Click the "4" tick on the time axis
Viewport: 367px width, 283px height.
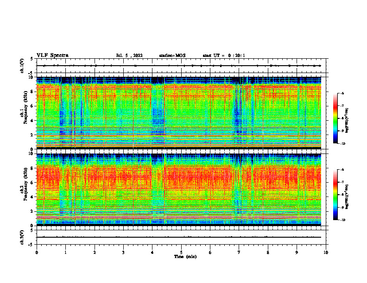(152, 252)
